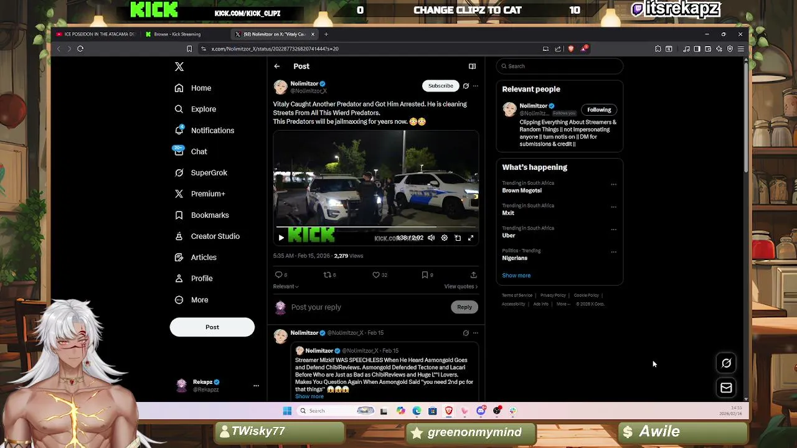797x448 pixels.
Task: Open the Windows Start menu
Action: click(287, 411)
